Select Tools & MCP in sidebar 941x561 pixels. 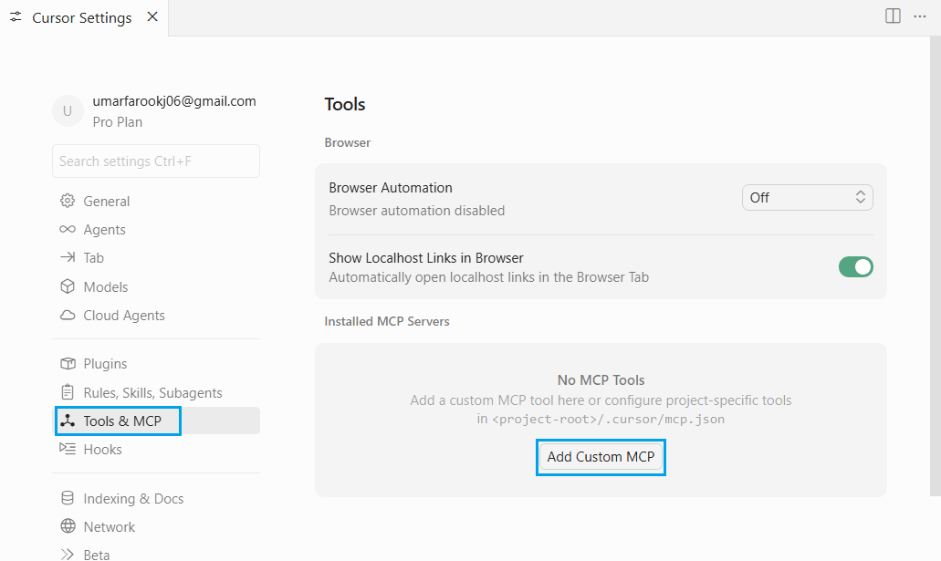coord(117,421)
